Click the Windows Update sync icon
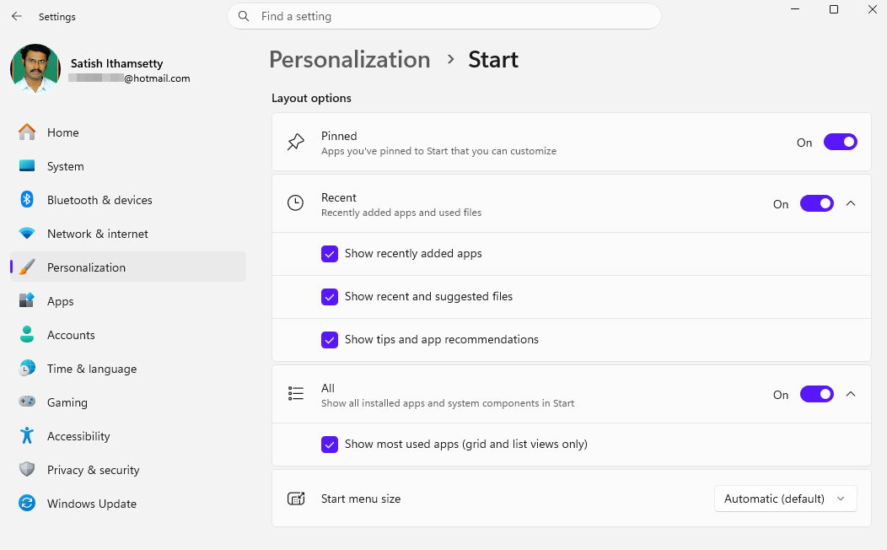Screen dimensions: 887x550 click(x=27, y=503)
